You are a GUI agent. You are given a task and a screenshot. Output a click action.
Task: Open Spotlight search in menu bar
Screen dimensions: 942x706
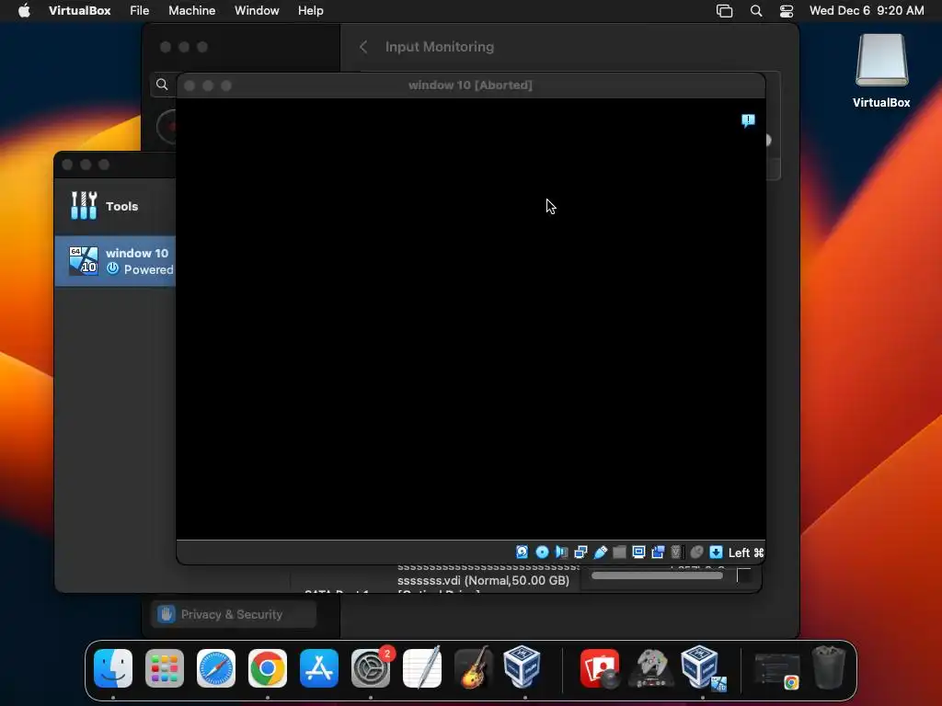tap(756, 11)
